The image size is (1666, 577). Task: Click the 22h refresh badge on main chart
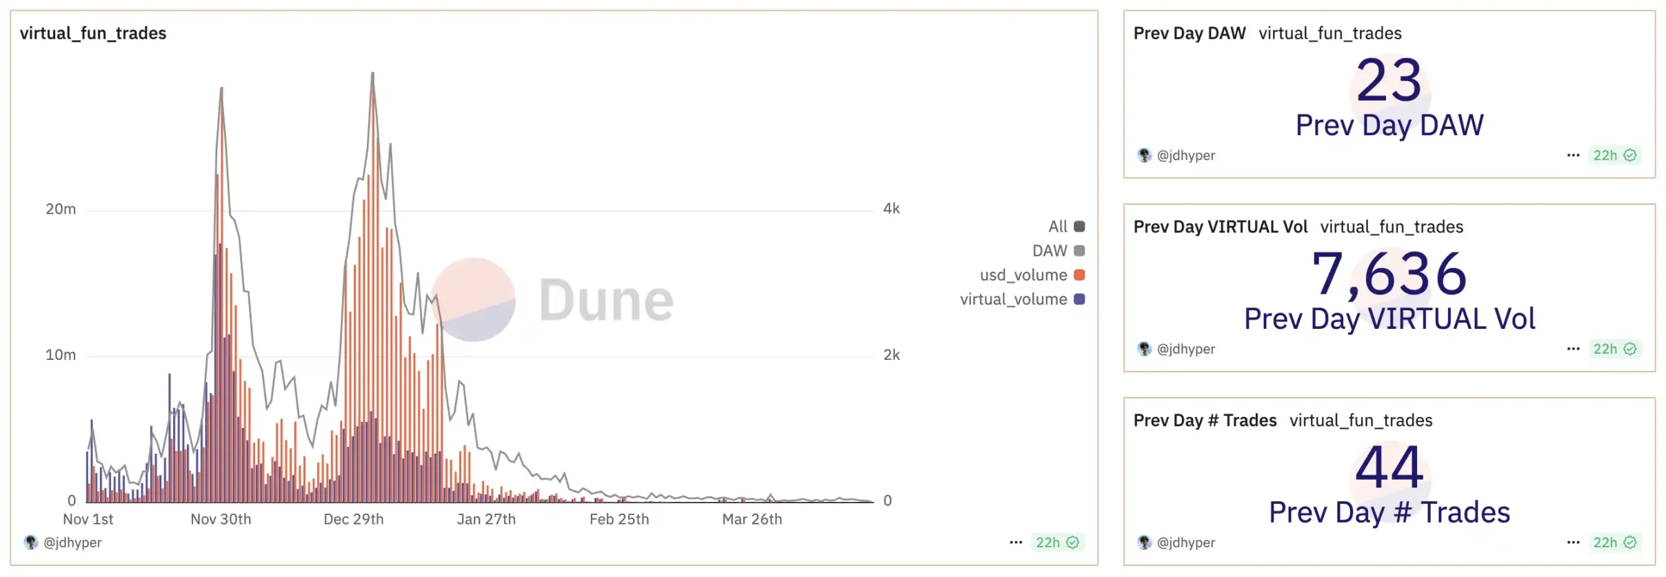coord(1056,543)
